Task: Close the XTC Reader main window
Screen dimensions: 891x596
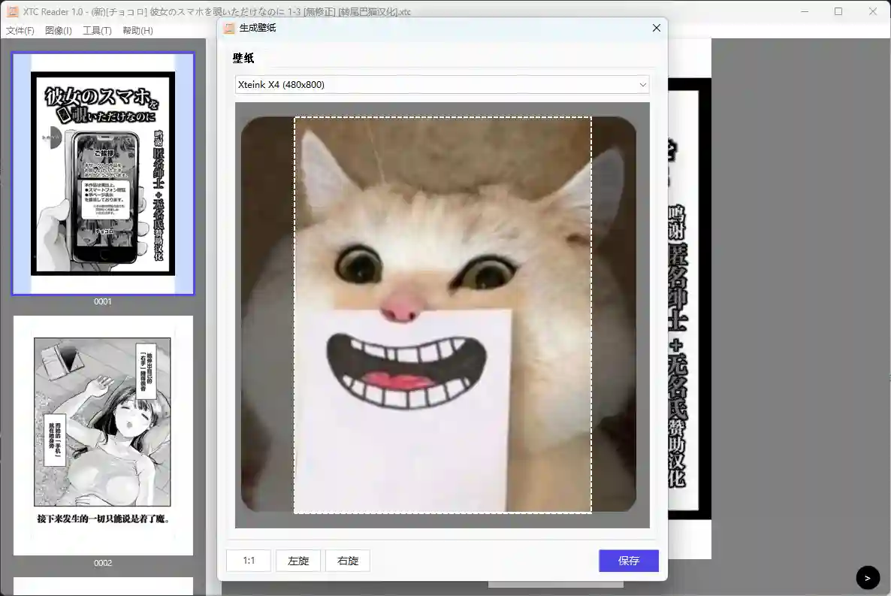Action: pos(873,11)
